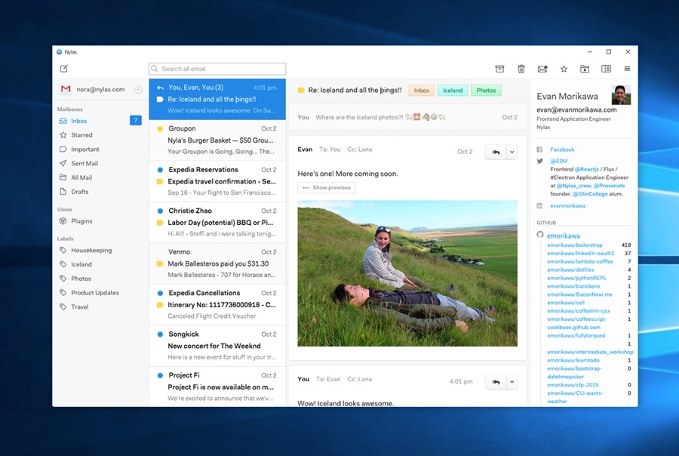Open the move to folder icon
679x456 pixels.
(585, 69)
